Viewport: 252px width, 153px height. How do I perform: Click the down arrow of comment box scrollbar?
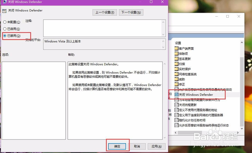pos(163,35)
